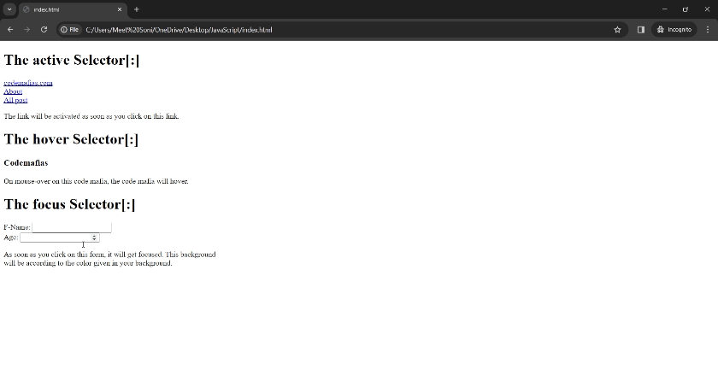718x381 pixels.
Task: Close the index.html tab
Action: point(120,9)
